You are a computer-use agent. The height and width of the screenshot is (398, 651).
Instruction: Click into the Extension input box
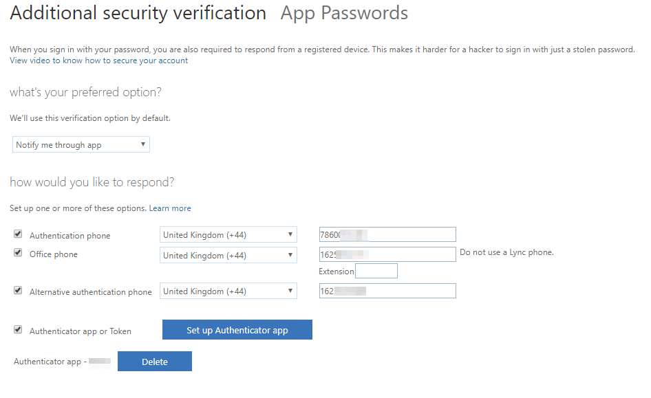pyautogui.click(x=376, y=272)
